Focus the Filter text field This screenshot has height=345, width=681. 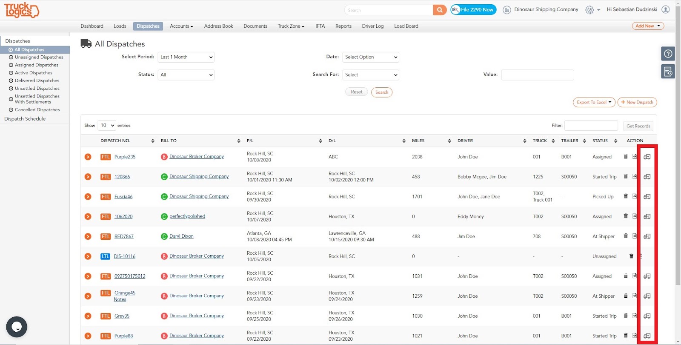(x=591, y=126)
